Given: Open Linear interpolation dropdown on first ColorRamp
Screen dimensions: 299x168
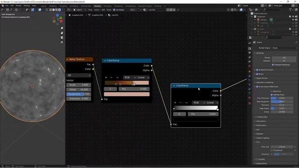Looking at the screenshot, I should 143,77.
